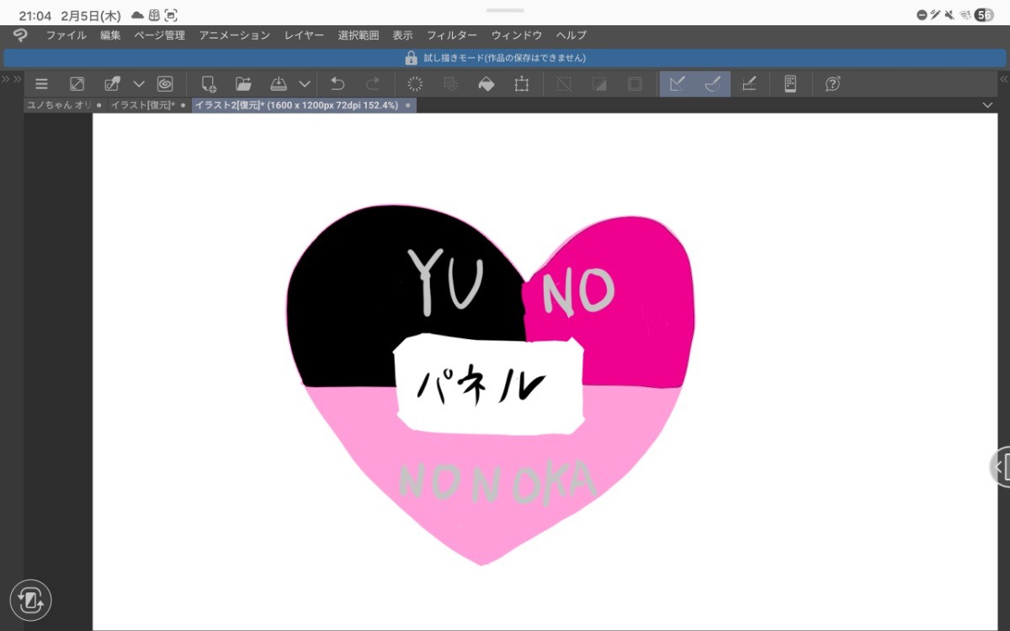Screen dimensions: 1010x631
Task: Toggle snap to ruler
Action: click(x=677, y=84)
